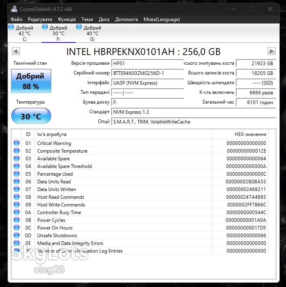Viewport: 286px width, 287px height.
Task: Click status orb for Power On Hours row
Action: point(17,227)
